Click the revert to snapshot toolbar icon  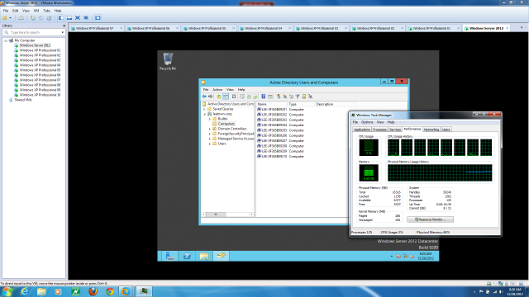point(41,18)
